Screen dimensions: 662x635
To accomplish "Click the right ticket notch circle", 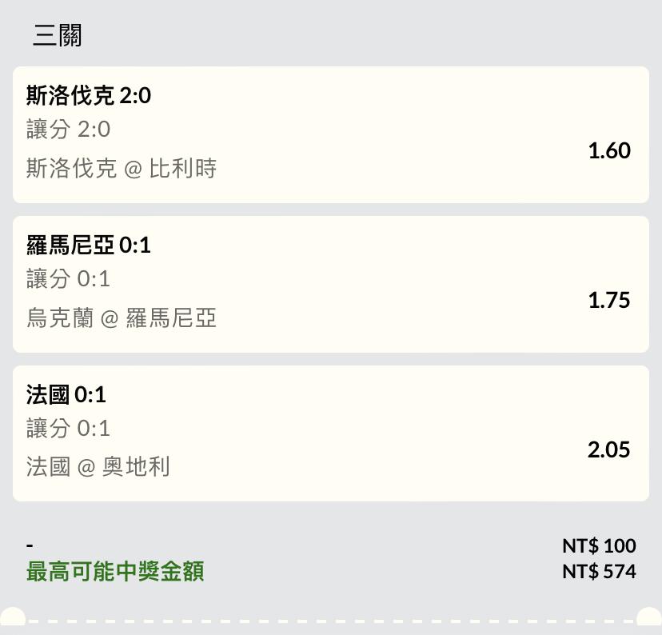I will 649,620.
